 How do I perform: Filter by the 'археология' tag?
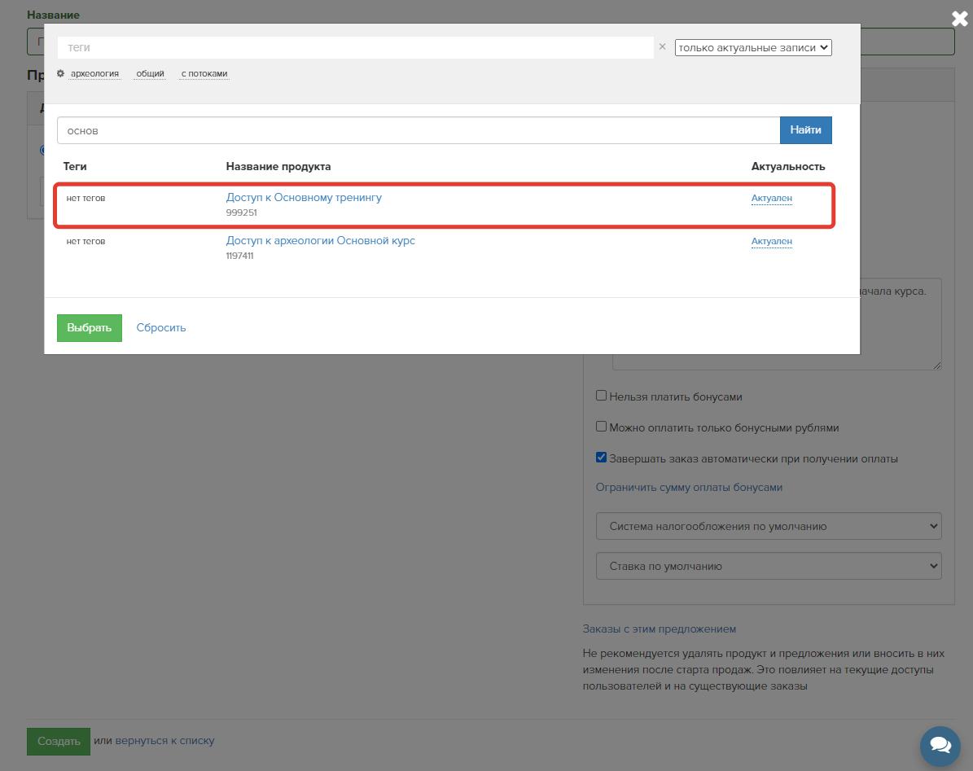[94, 74]
